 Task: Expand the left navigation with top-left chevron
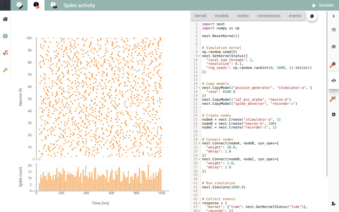pyautogui.click(x=5, y=5)
